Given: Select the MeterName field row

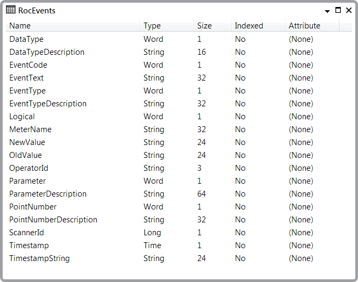Looking at the screenshot, I should pos(179,129).
